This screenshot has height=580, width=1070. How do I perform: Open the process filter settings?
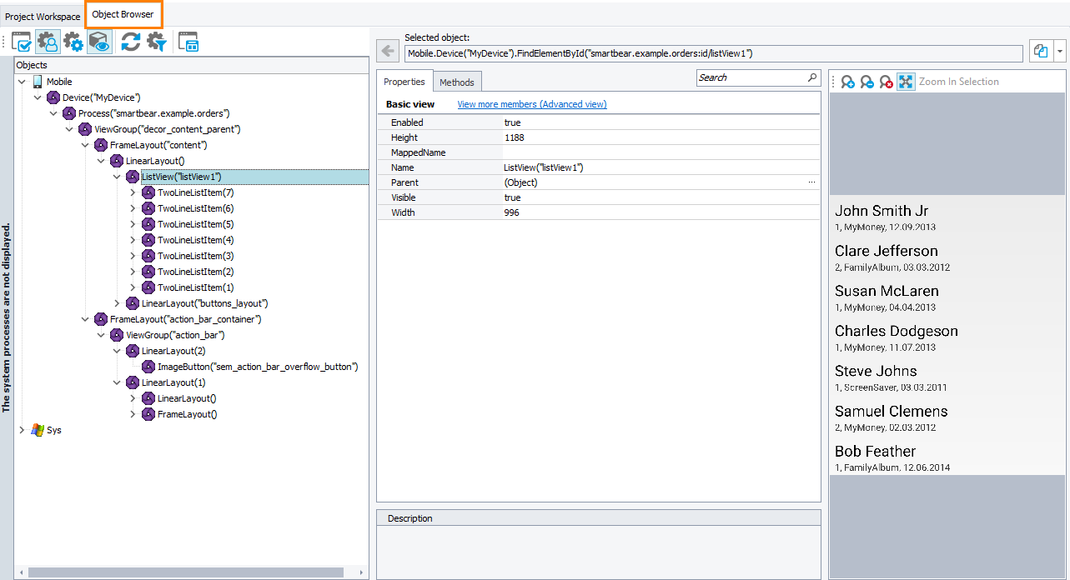point(157,41)
